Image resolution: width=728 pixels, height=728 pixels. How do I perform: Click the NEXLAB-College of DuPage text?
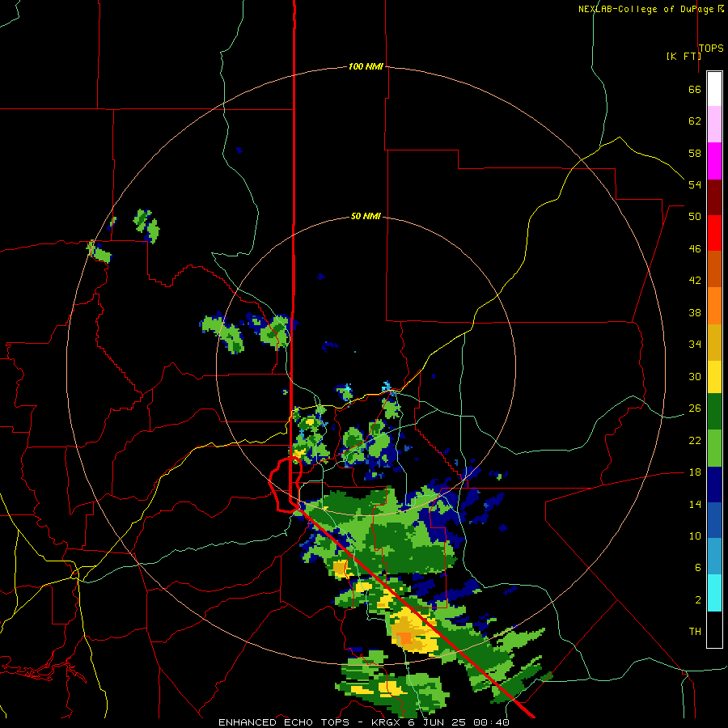click(645, 9)
